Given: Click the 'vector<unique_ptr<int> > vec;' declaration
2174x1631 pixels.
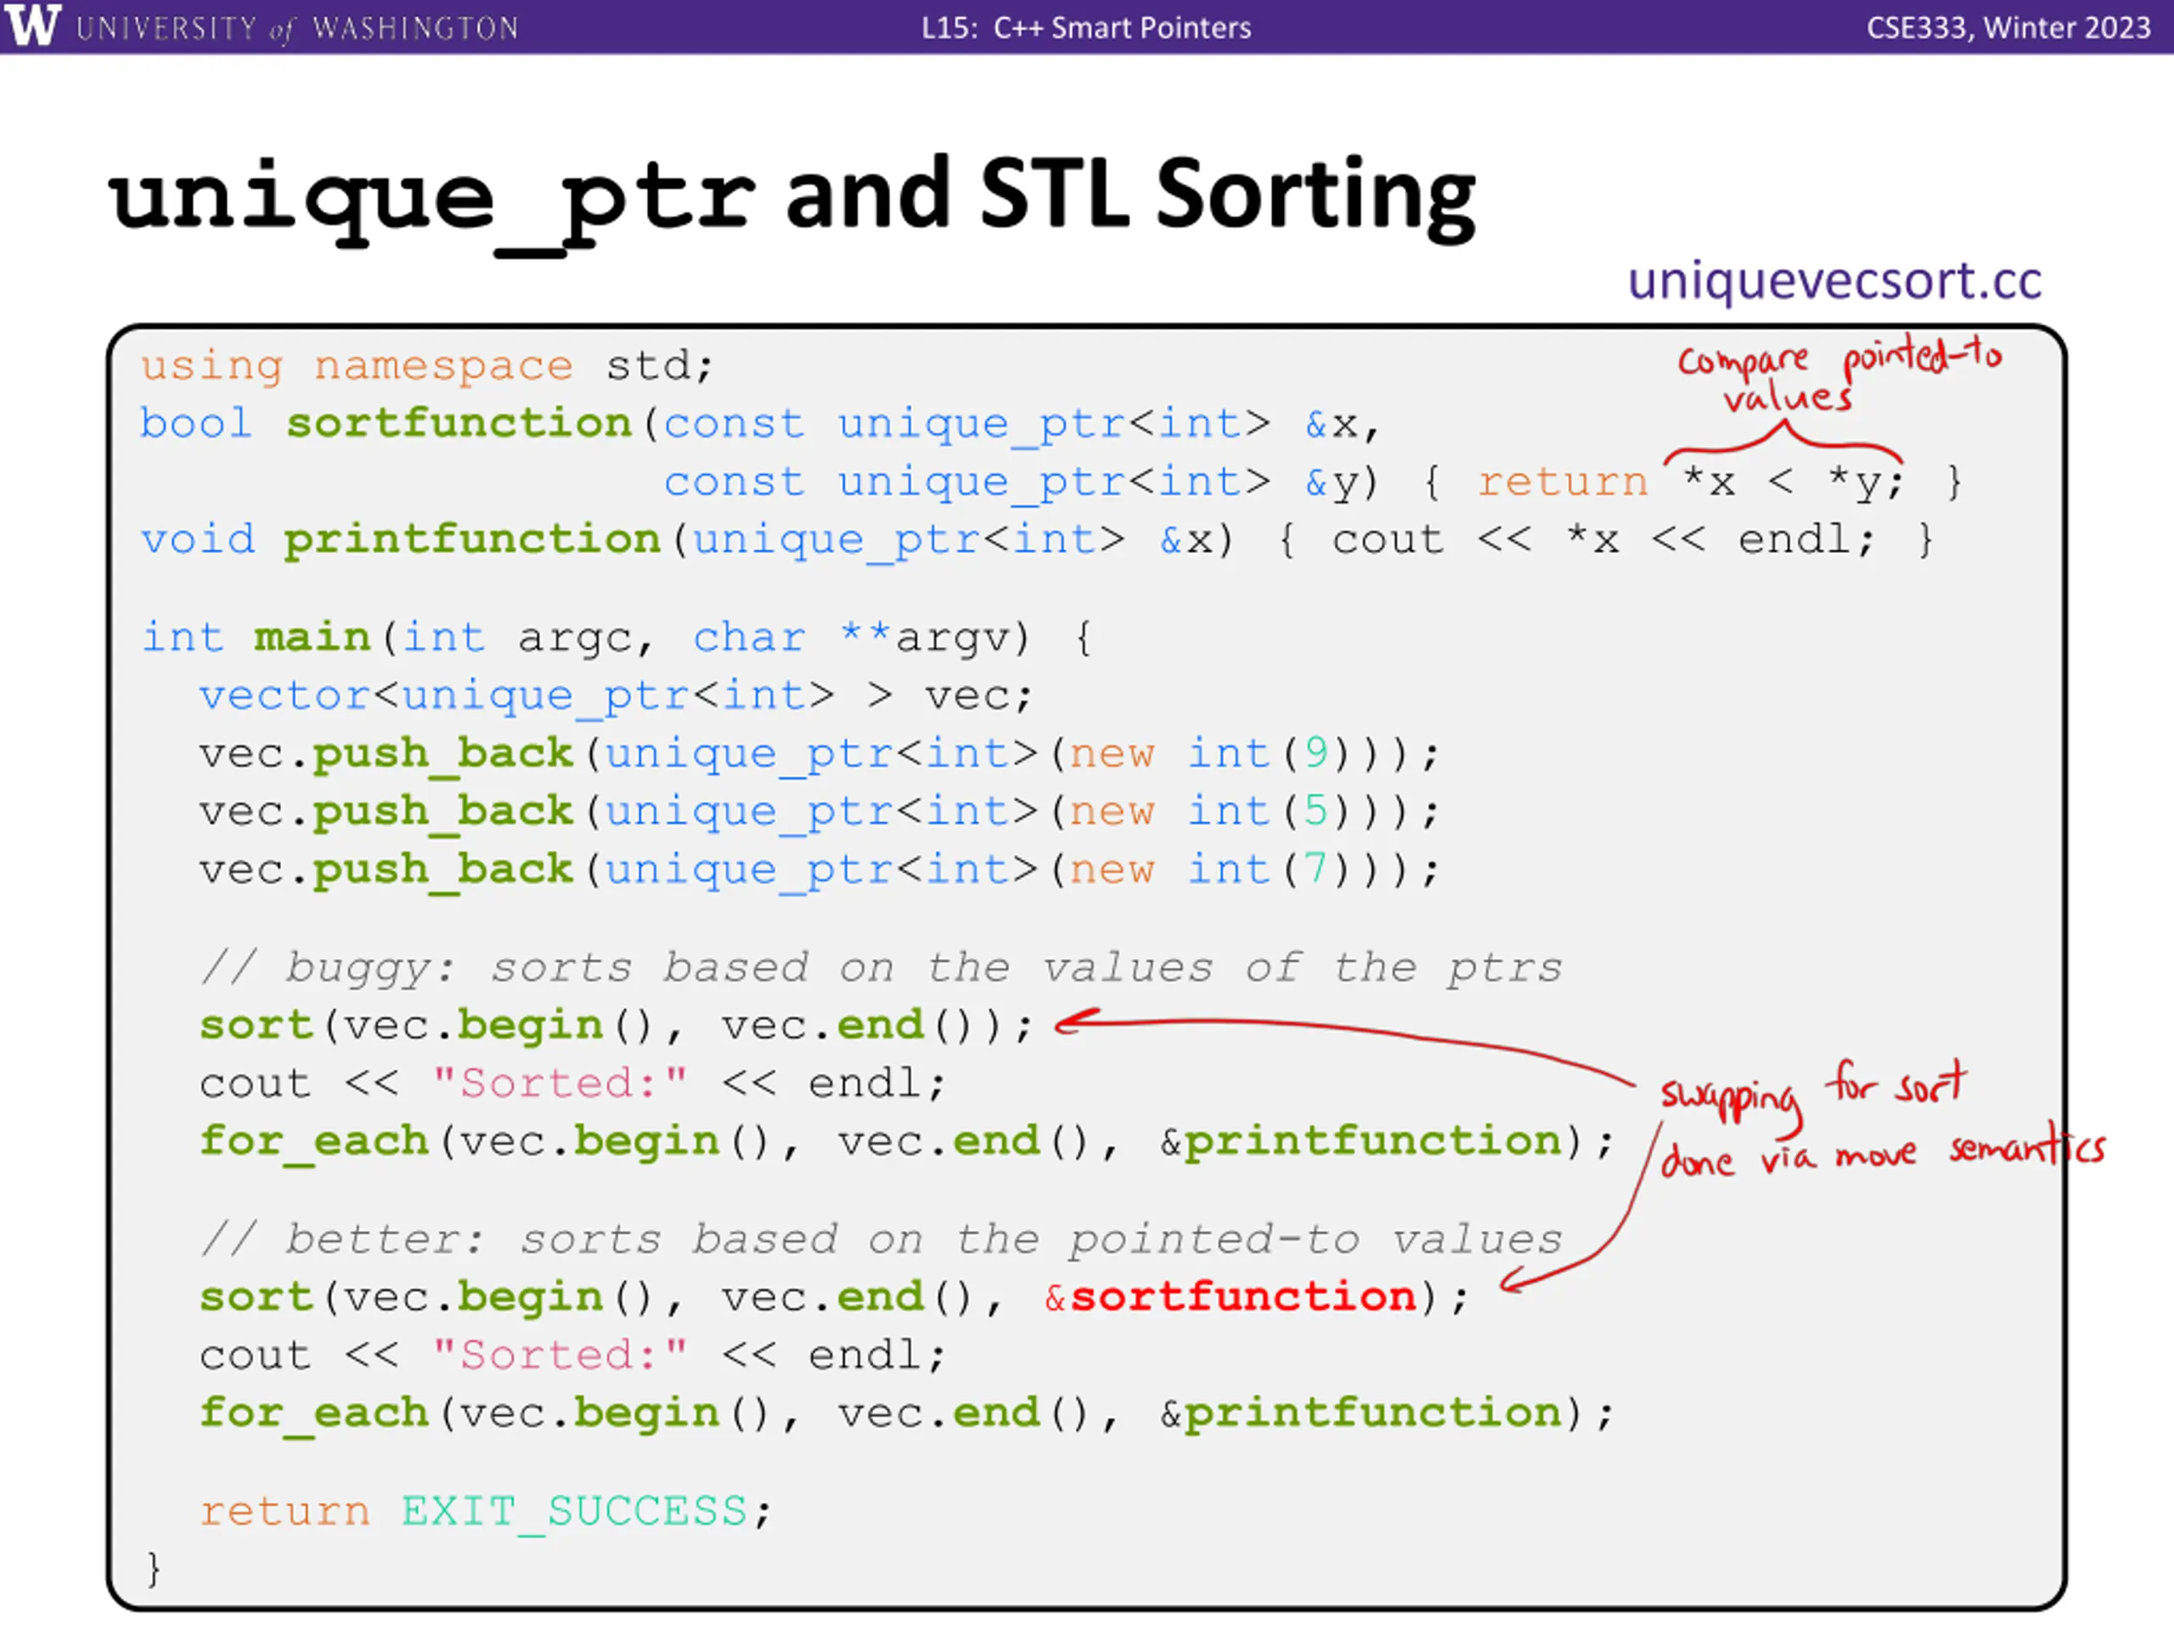Looking at the screenshot, I should 617,696.
